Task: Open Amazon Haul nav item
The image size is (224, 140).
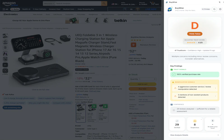Action: (x=55, y=9)
